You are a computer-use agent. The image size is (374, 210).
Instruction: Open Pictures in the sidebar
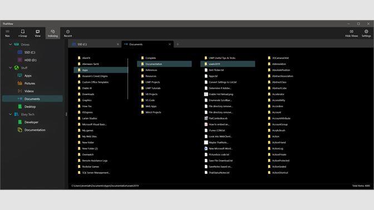coord(32,83)
